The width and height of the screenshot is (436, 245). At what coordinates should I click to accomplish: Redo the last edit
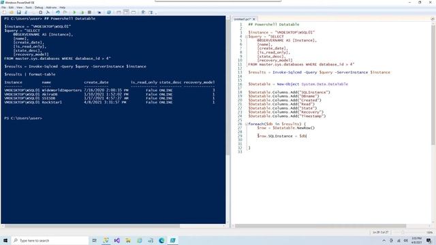65,12
